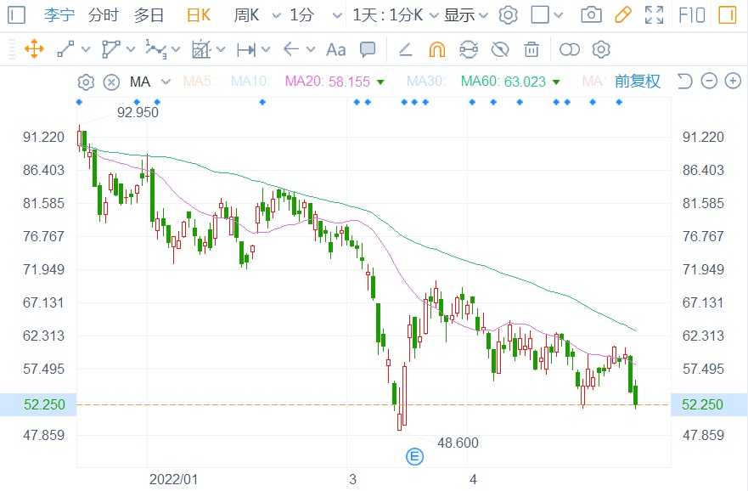This screenshot has width=748, height=491.
Task: Select the move/pan crosshair tool
Action: click(x=34, y=49)
